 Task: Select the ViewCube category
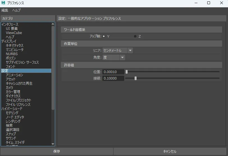pos(14,33)
